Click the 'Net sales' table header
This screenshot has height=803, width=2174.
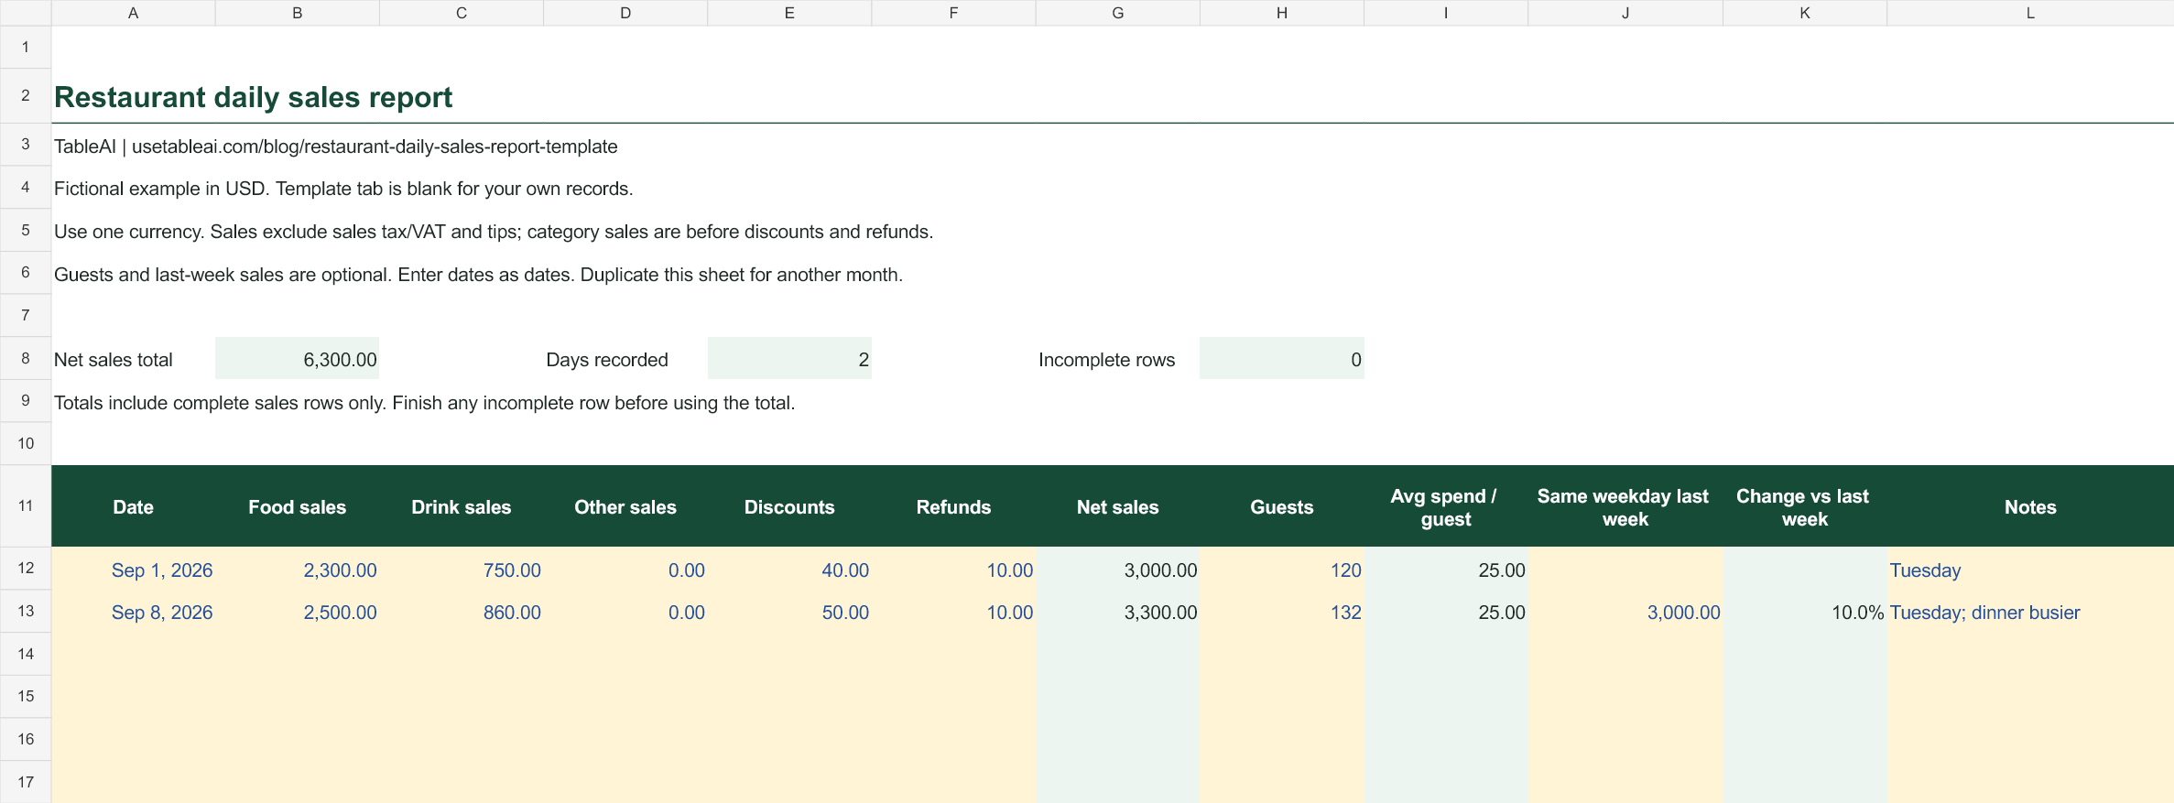coord(1118,507)
